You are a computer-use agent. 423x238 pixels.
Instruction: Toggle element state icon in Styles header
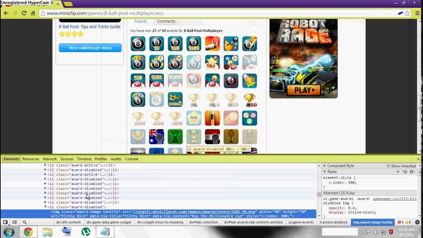pyautogui.click(x=405, y=172)
